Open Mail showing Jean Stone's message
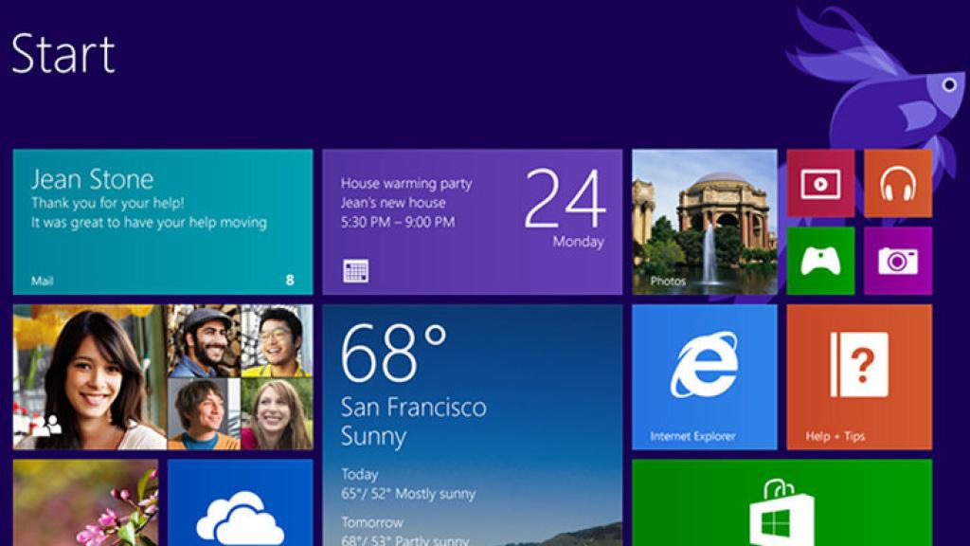Viewport: 970px width, 546px height. click(161, 218)
